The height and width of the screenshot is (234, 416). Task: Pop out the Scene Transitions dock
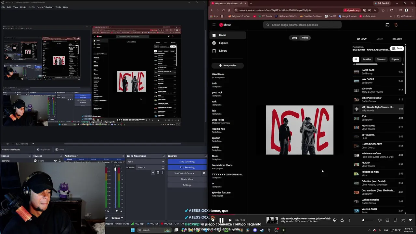164,156
